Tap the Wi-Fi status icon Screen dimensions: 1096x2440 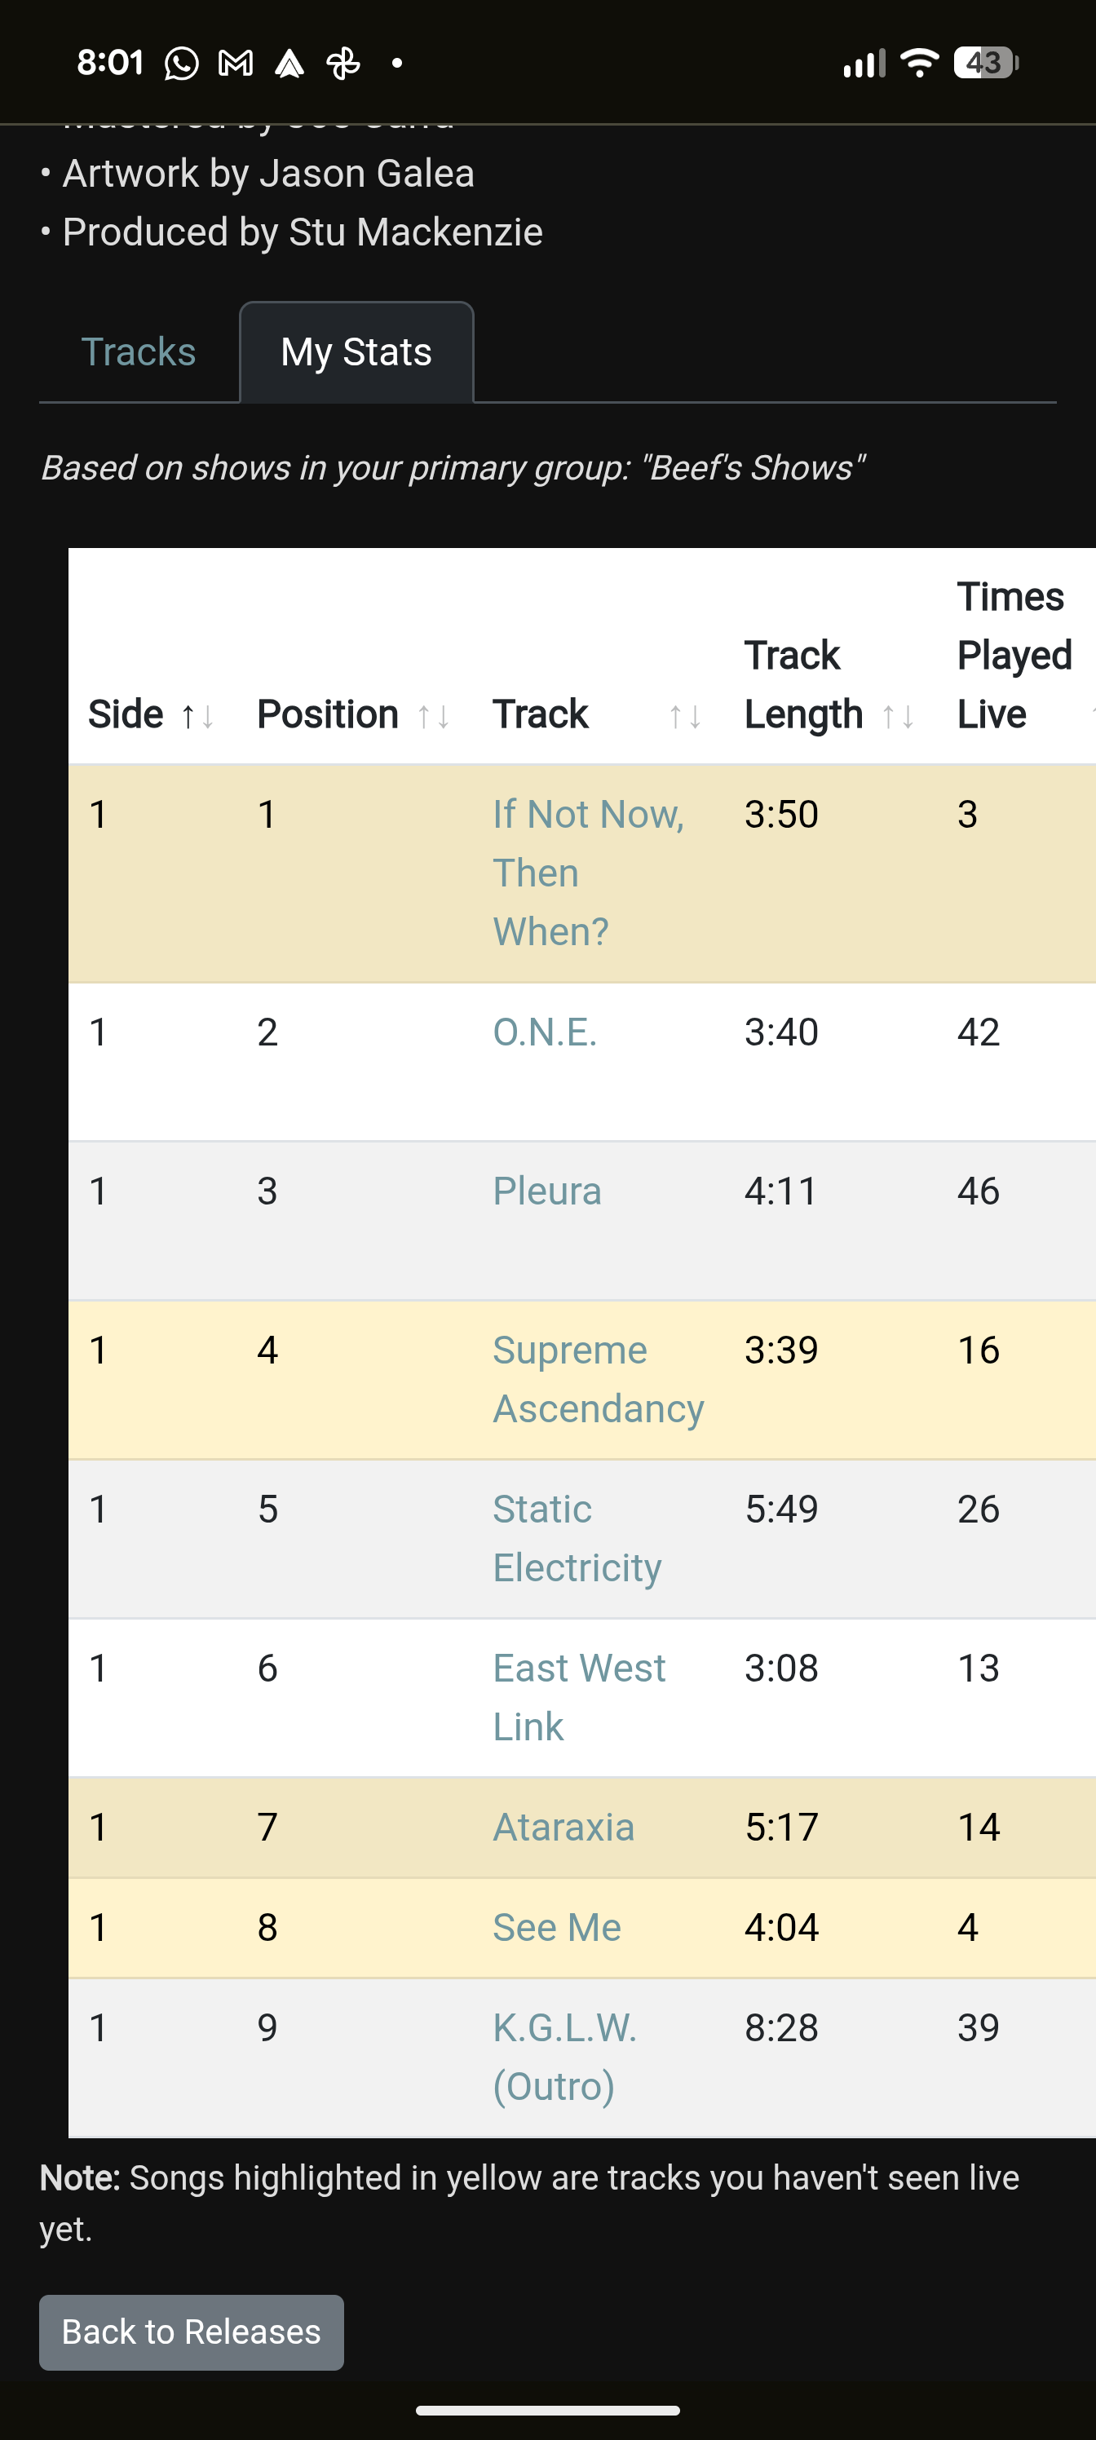click(x=918, y=64)
